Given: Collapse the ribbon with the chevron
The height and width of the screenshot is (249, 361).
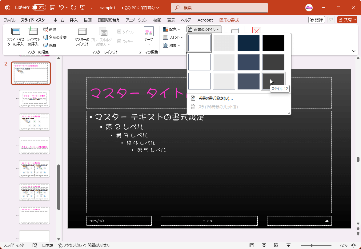Looking at the screenshot, I should pos(354,52).
